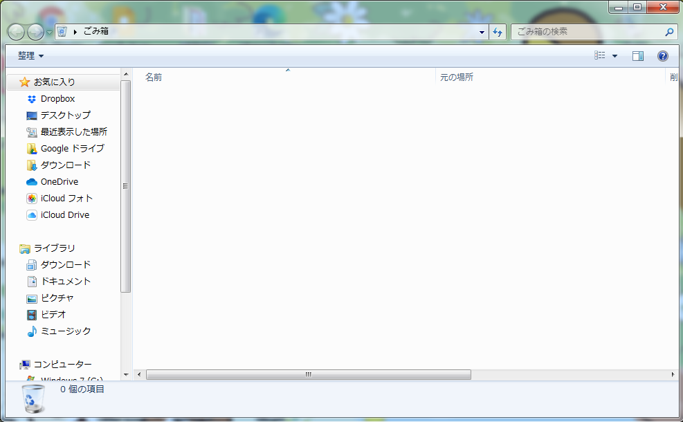Viewport: 683px width, 422px height.
Task: Sort items by the 名前 column header
Action: click(153, 77)
